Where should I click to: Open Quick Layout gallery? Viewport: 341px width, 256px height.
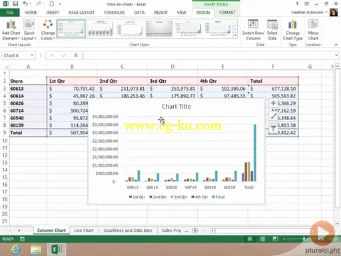[x=29, y=30]
